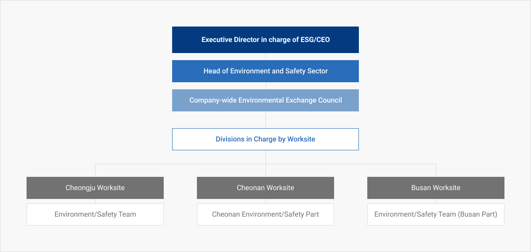531x252 pixels.
Task: Click the Busan Worksite header box
Action: click(x=436, y=188)
